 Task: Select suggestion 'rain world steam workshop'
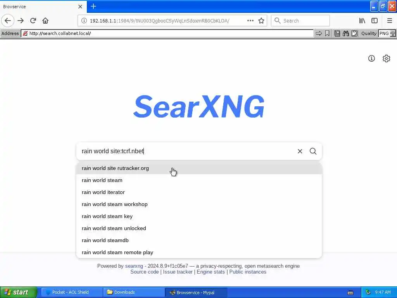[199, 204]
